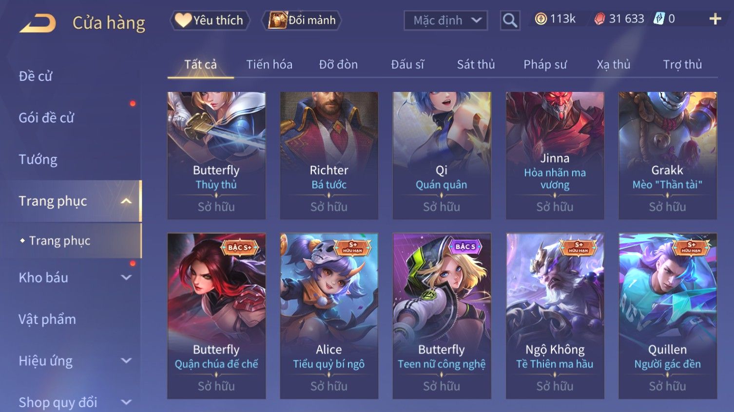The image size is (734, 412).
Task: Click the red gem 31 633 icon
Action: [x=599, y=19]
